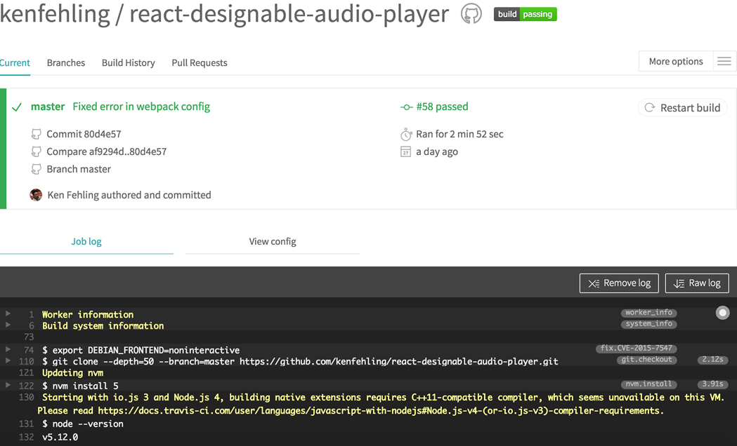
Task: Open the Raw log
Action: pos(696,283)
